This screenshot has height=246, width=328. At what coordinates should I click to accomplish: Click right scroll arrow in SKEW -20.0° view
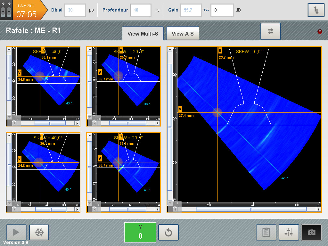(x=157, y=123)
